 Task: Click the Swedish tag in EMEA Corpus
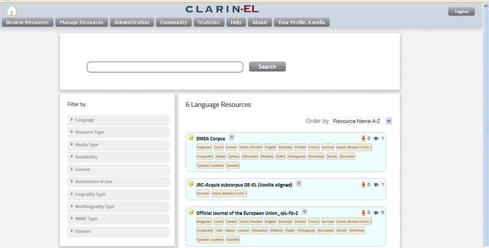coord(233,166)
